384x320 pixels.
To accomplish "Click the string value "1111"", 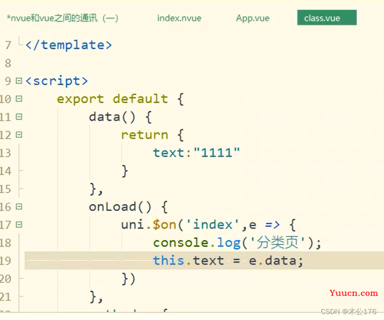I will click(x=217, y=153).
